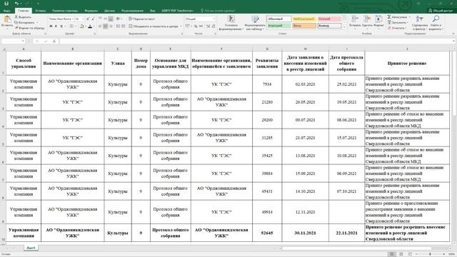Switch to the Вставка ribbon tab

[40, 11]
